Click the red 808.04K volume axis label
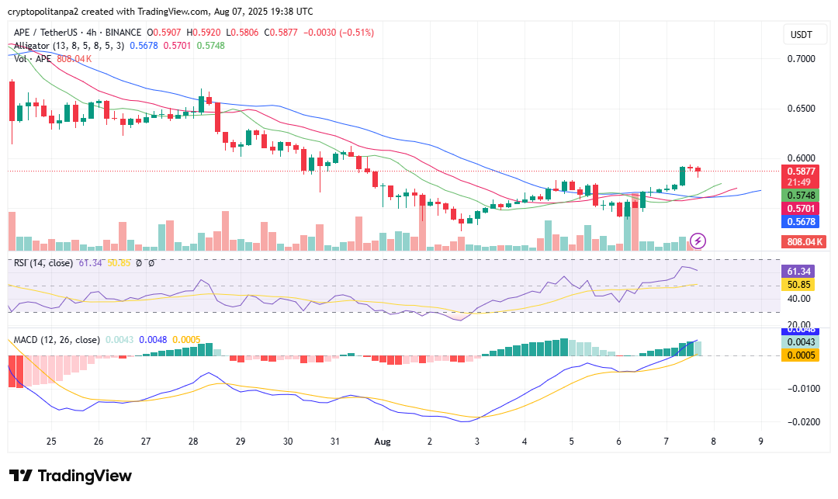This screenshot has width=838, height=499. click(803, 241)
